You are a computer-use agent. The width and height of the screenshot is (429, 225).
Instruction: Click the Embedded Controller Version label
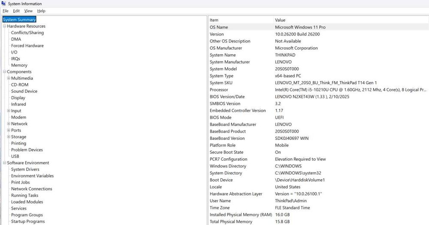click(x=238, y=110)
